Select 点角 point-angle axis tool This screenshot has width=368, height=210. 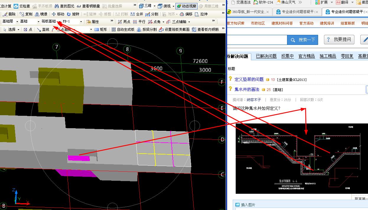154,22
